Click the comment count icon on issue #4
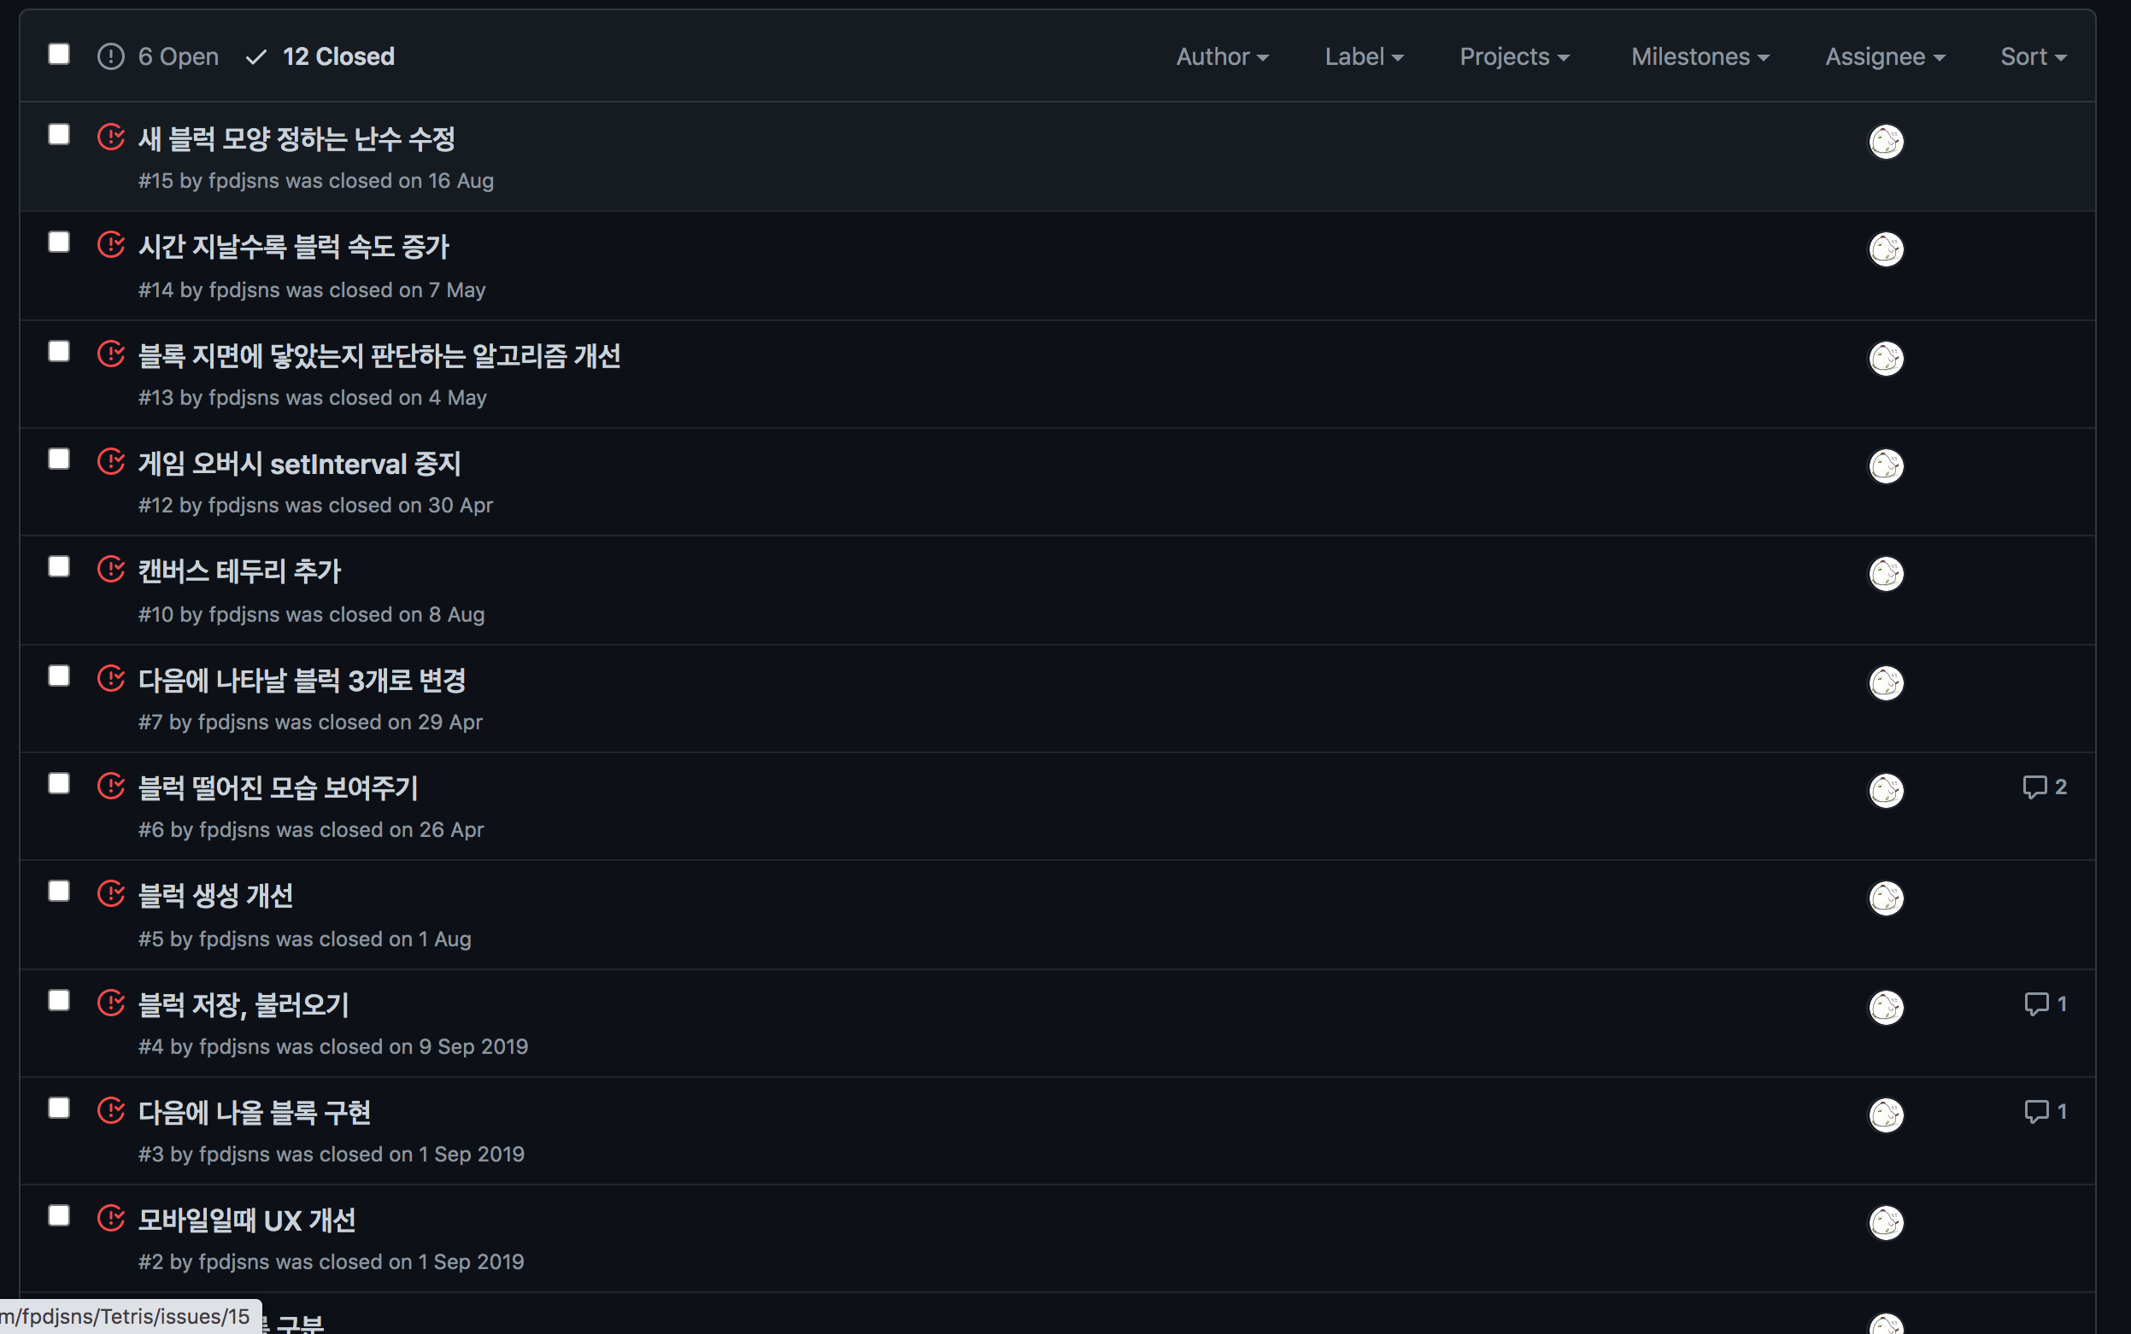This screenshot has width=2131, height=1334. pyautogui.click(x=2035, y=1003)
